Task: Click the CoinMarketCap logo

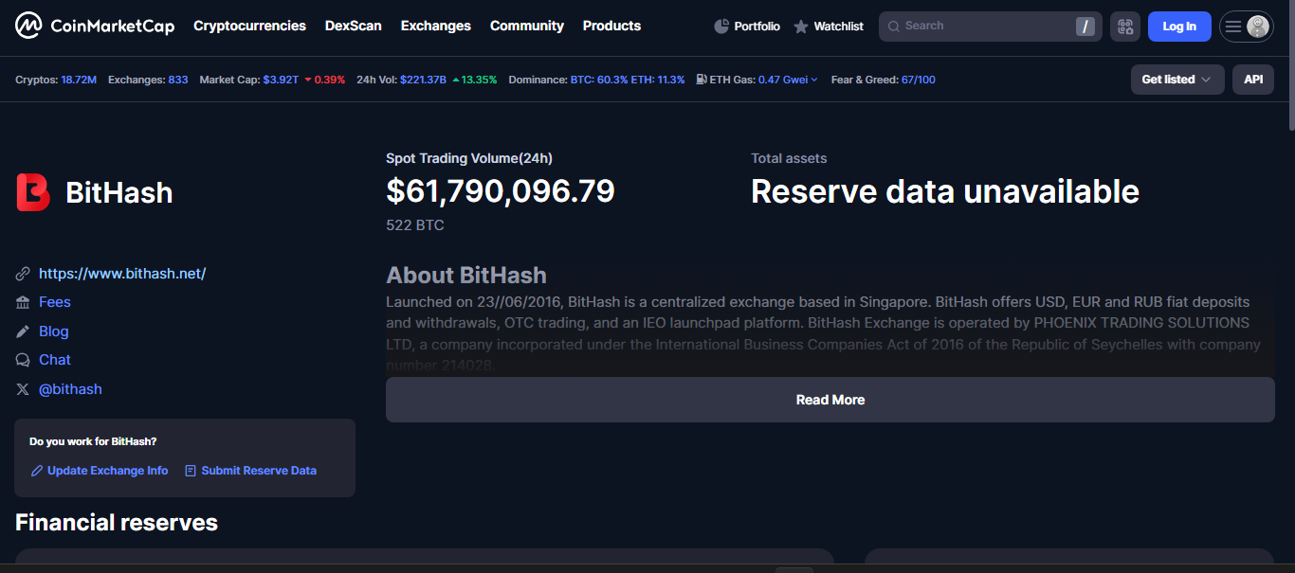Action: tap(95, 26)
